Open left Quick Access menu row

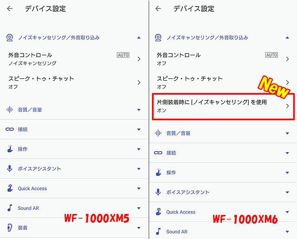click(74, 188)
